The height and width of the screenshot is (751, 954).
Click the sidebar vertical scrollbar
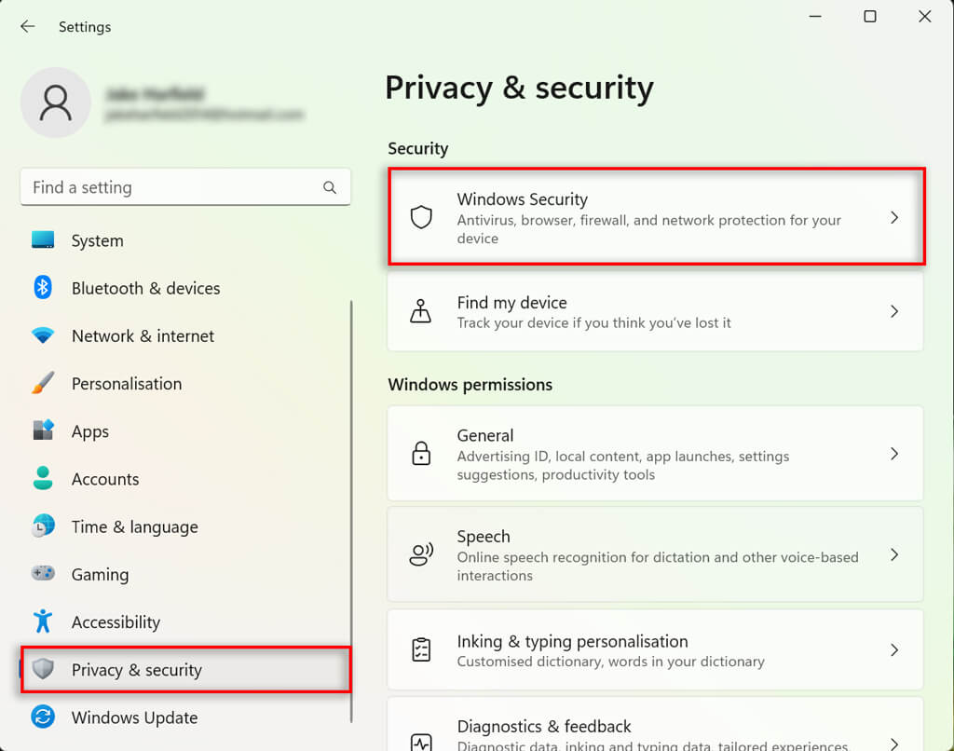tap(351, 503)
